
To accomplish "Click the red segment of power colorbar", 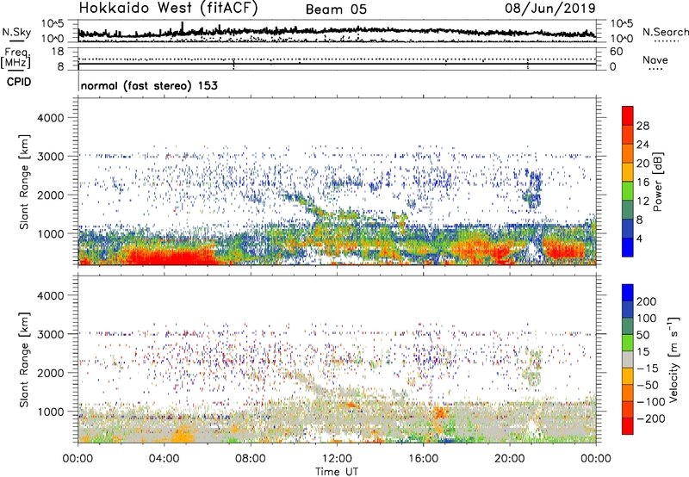I will 628,115.
